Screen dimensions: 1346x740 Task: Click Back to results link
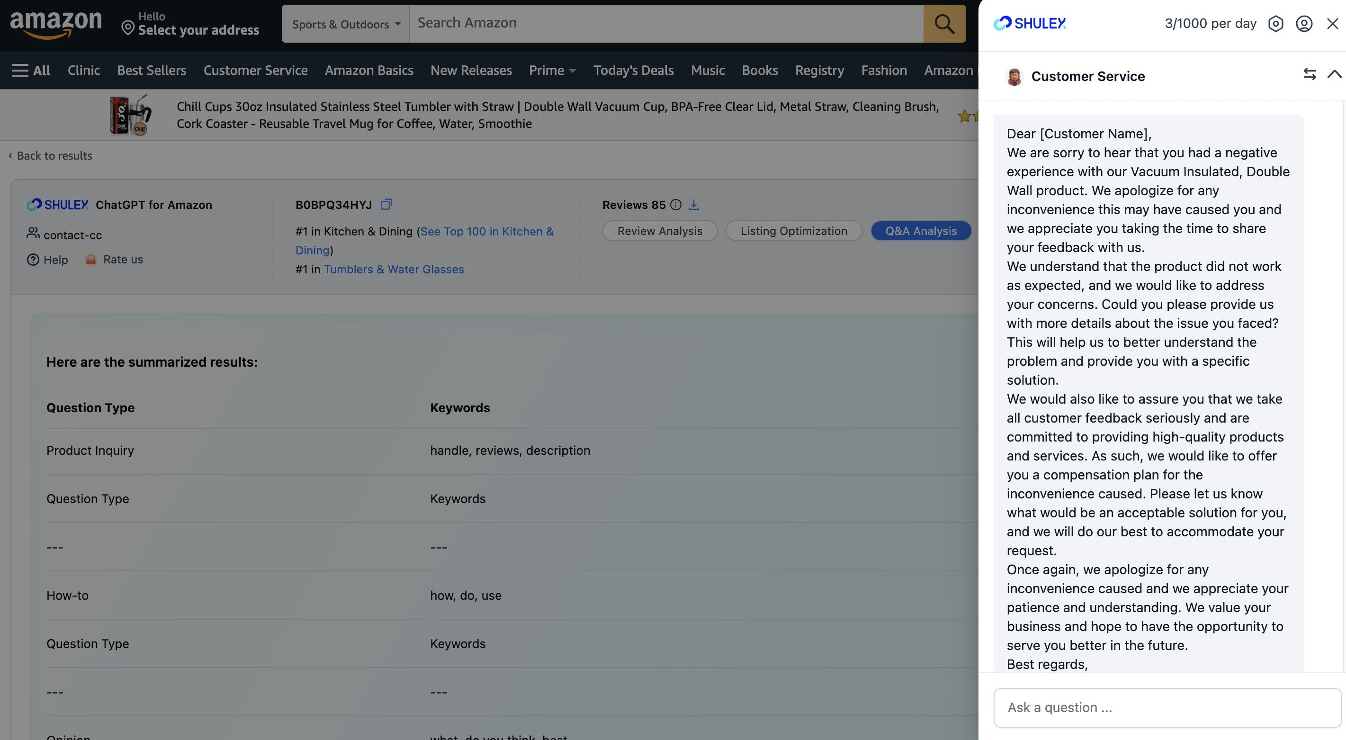[50, 156]
